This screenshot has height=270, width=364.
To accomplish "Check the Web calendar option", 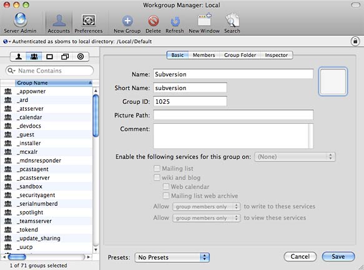I will (166, 187).
